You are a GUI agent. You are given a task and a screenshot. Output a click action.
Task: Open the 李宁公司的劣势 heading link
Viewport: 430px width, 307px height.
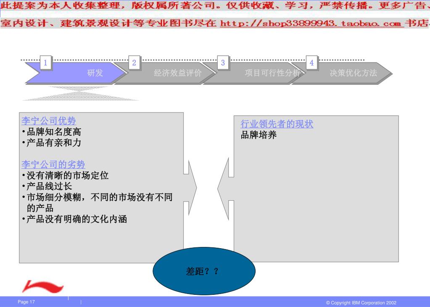click(x=53, y=165)
